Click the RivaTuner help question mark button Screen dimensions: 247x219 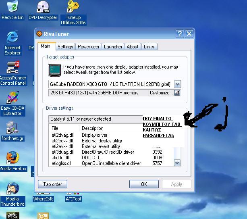click(x=180, y=34)
